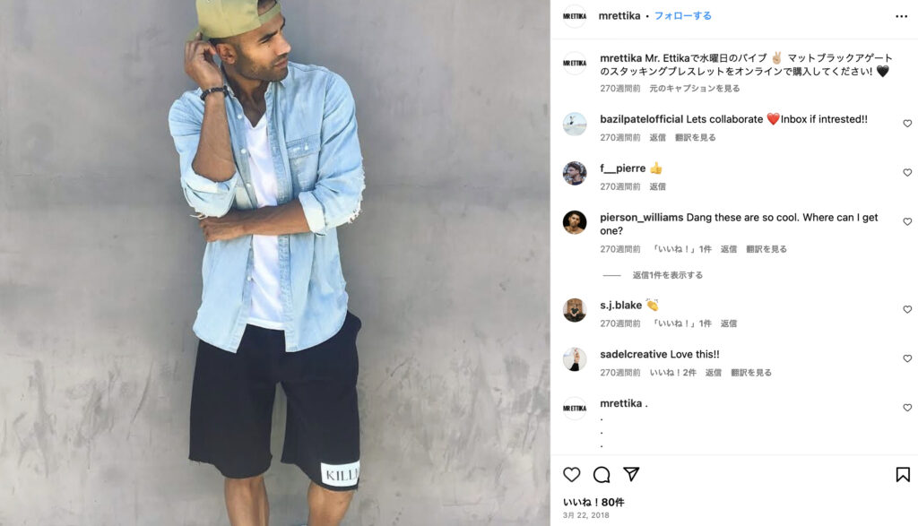918x526 pixels.
Task: Open the comment bubble icon
Action: pyautogui.click(x=602, y=475)
